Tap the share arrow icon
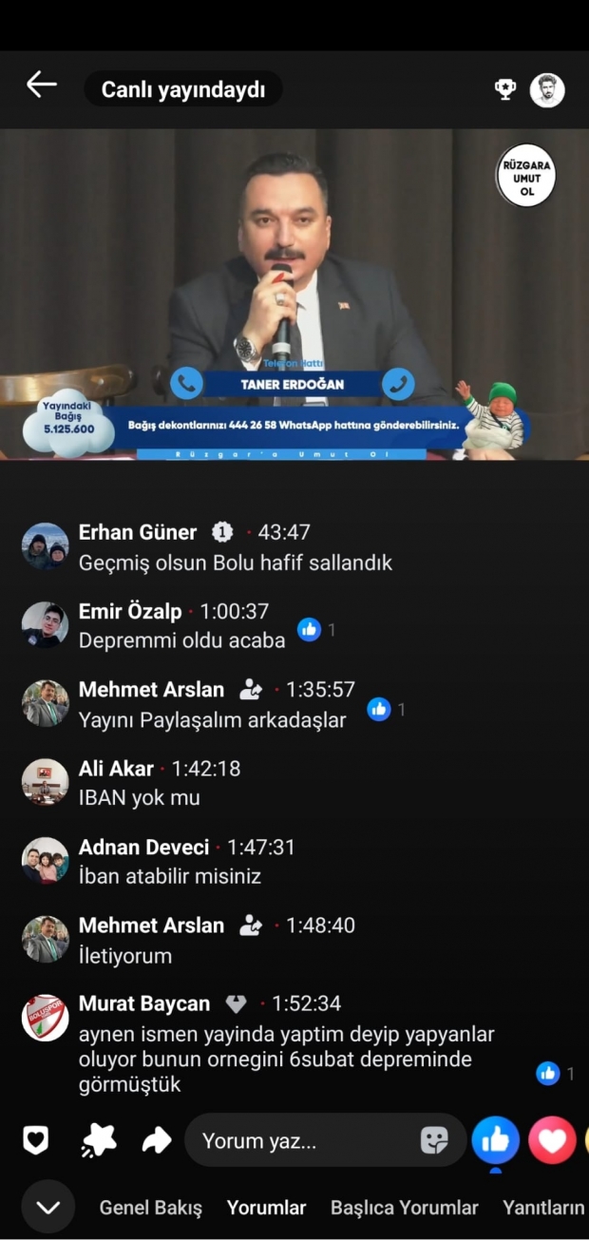 click(x=157, y=1139)
